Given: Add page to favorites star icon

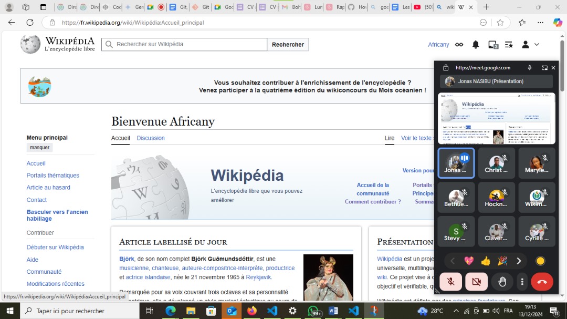Looking at the screenshot, I should point(500,23).
